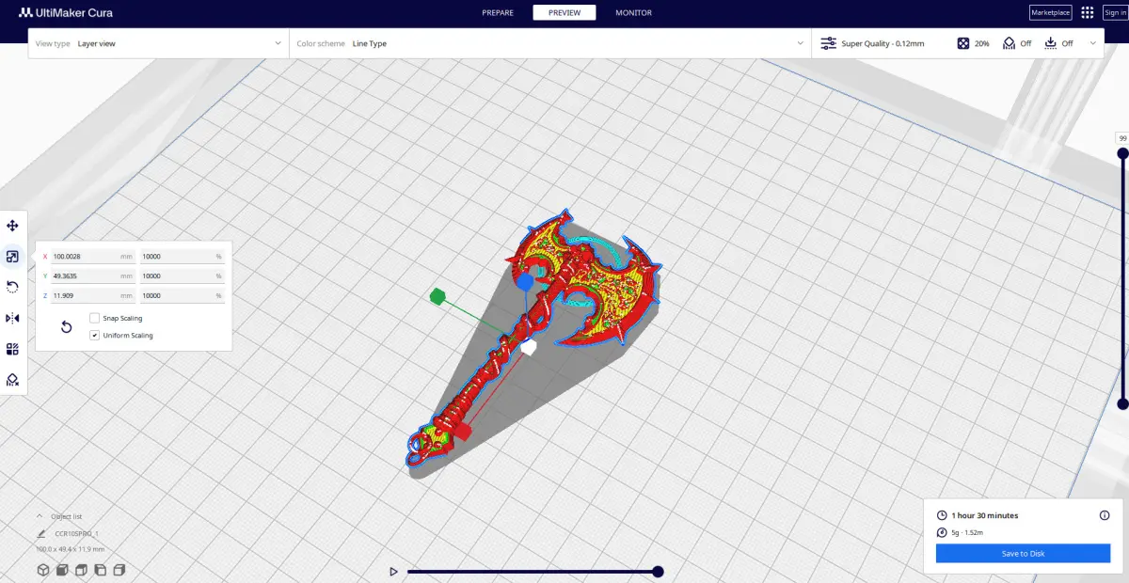
Task: Switch to front view cube icon
Action: coord(62,570)
